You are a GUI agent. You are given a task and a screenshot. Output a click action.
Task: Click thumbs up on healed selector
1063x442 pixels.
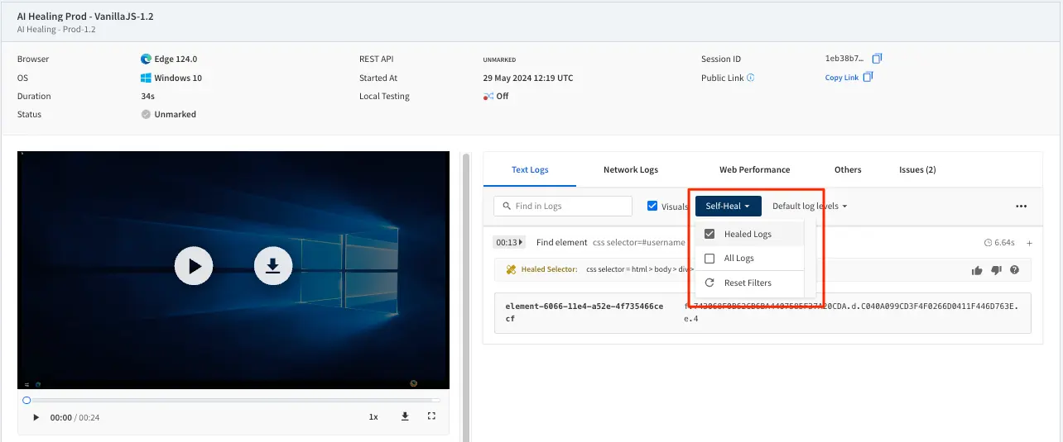click(x=977, y=270)
